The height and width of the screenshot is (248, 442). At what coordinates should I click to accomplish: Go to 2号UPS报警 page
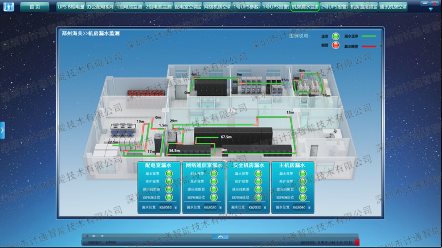[333, 7]
